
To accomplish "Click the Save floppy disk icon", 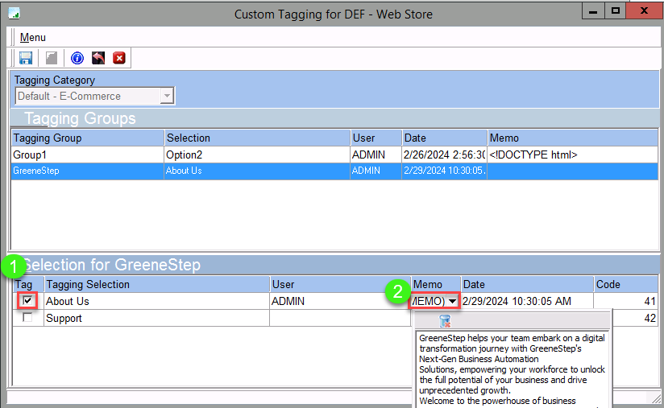I will pyautogui.click(x=26, y=58).
